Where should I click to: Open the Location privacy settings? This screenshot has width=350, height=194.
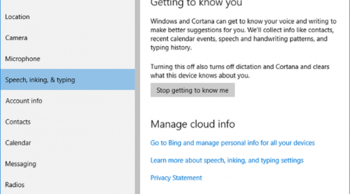68,17
